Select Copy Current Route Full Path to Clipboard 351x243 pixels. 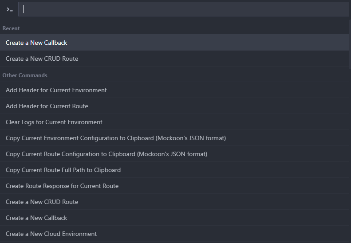point(63,170)
